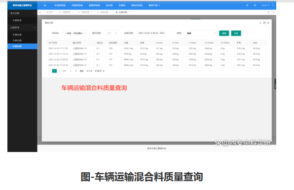Open 水稳拌和站 in the top navigation
This screenshot has height=190, width=294.
point(77,5)
